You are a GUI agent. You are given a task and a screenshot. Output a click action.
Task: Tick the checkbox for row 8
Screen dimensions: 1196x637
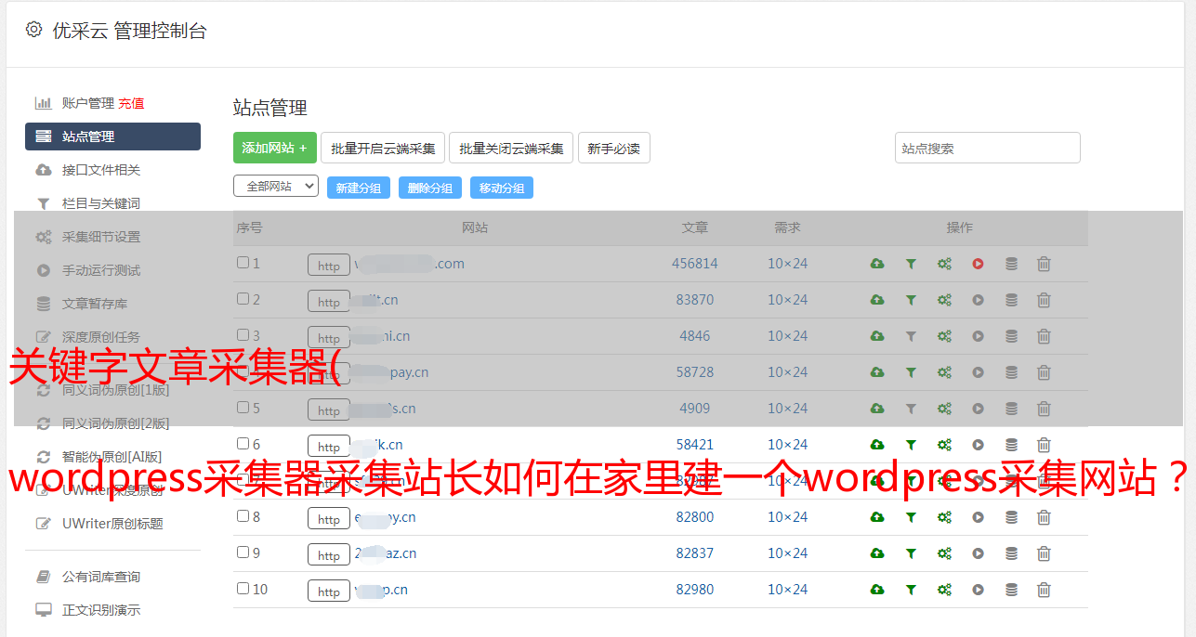243,516
